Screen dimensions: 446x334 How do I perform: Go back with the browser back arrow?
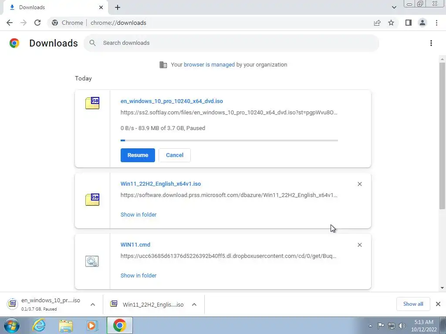point(10,23)
